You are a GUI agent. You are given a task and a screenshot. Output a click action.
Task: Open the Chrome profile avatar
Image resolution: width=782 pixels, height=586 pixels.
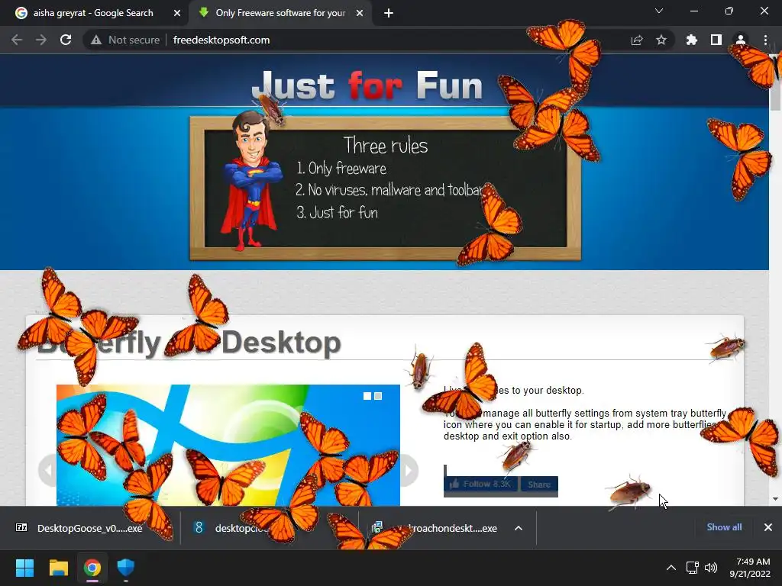coord(740,40)
